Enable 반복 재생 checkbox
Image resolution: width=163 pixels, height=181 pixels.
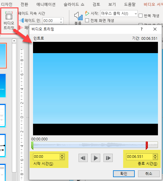coord(140,16)
